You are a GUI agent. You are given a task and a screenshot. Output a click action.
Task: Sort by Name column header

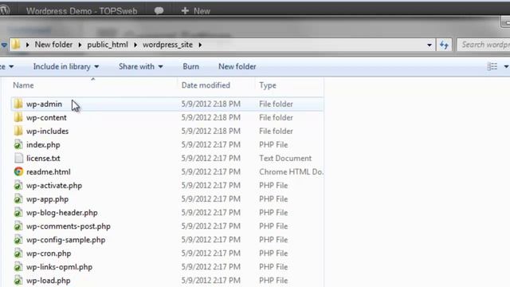(23, 85)
